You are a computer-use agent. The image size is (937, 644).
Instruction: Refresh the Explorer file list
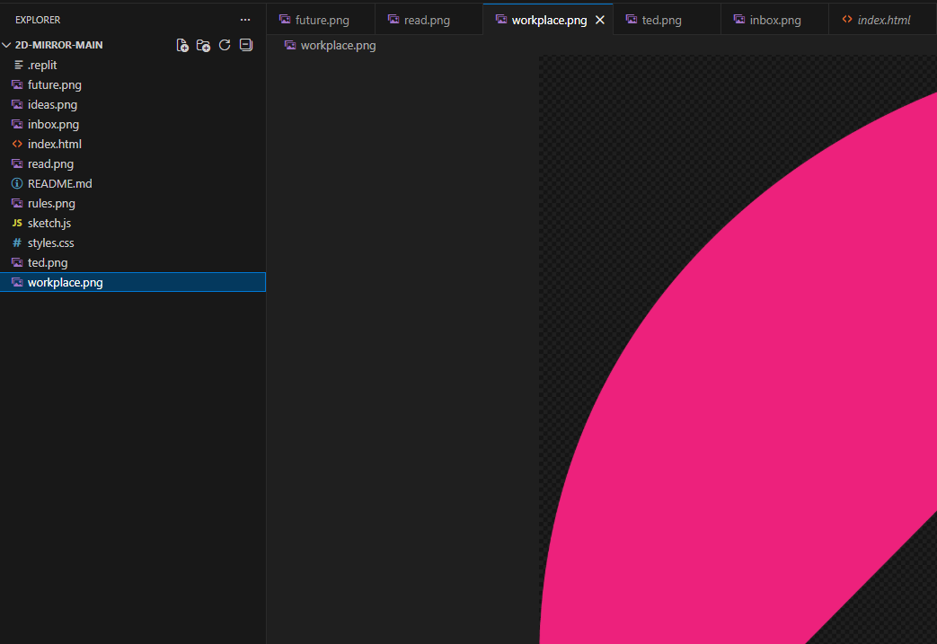(225, 45)
